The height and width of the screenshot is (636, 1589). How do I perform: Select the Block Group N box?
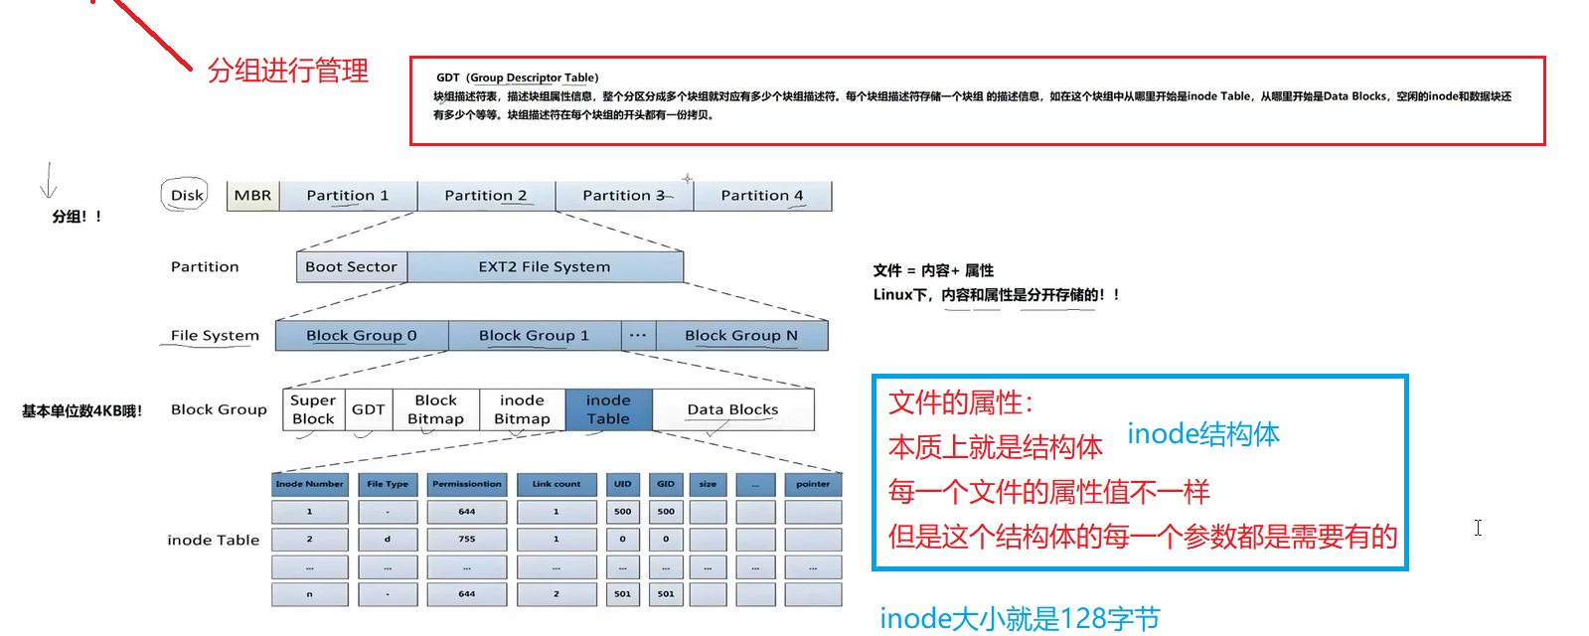(741, 336)
